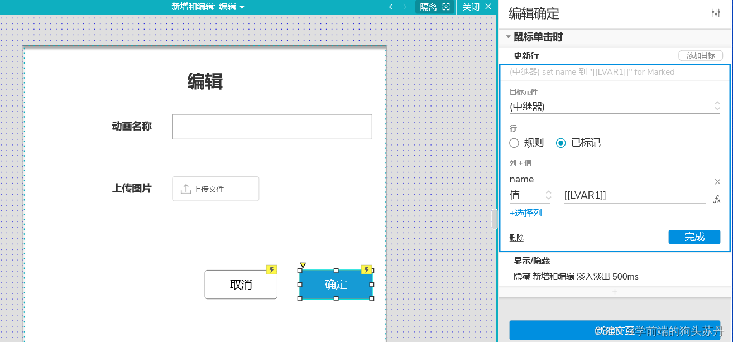Click the 添加目标 button

pos(701,55)
